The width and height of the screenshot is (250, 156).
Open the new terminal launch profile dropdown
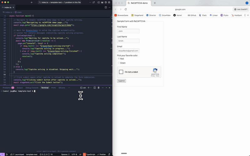(x=91, y=88)
